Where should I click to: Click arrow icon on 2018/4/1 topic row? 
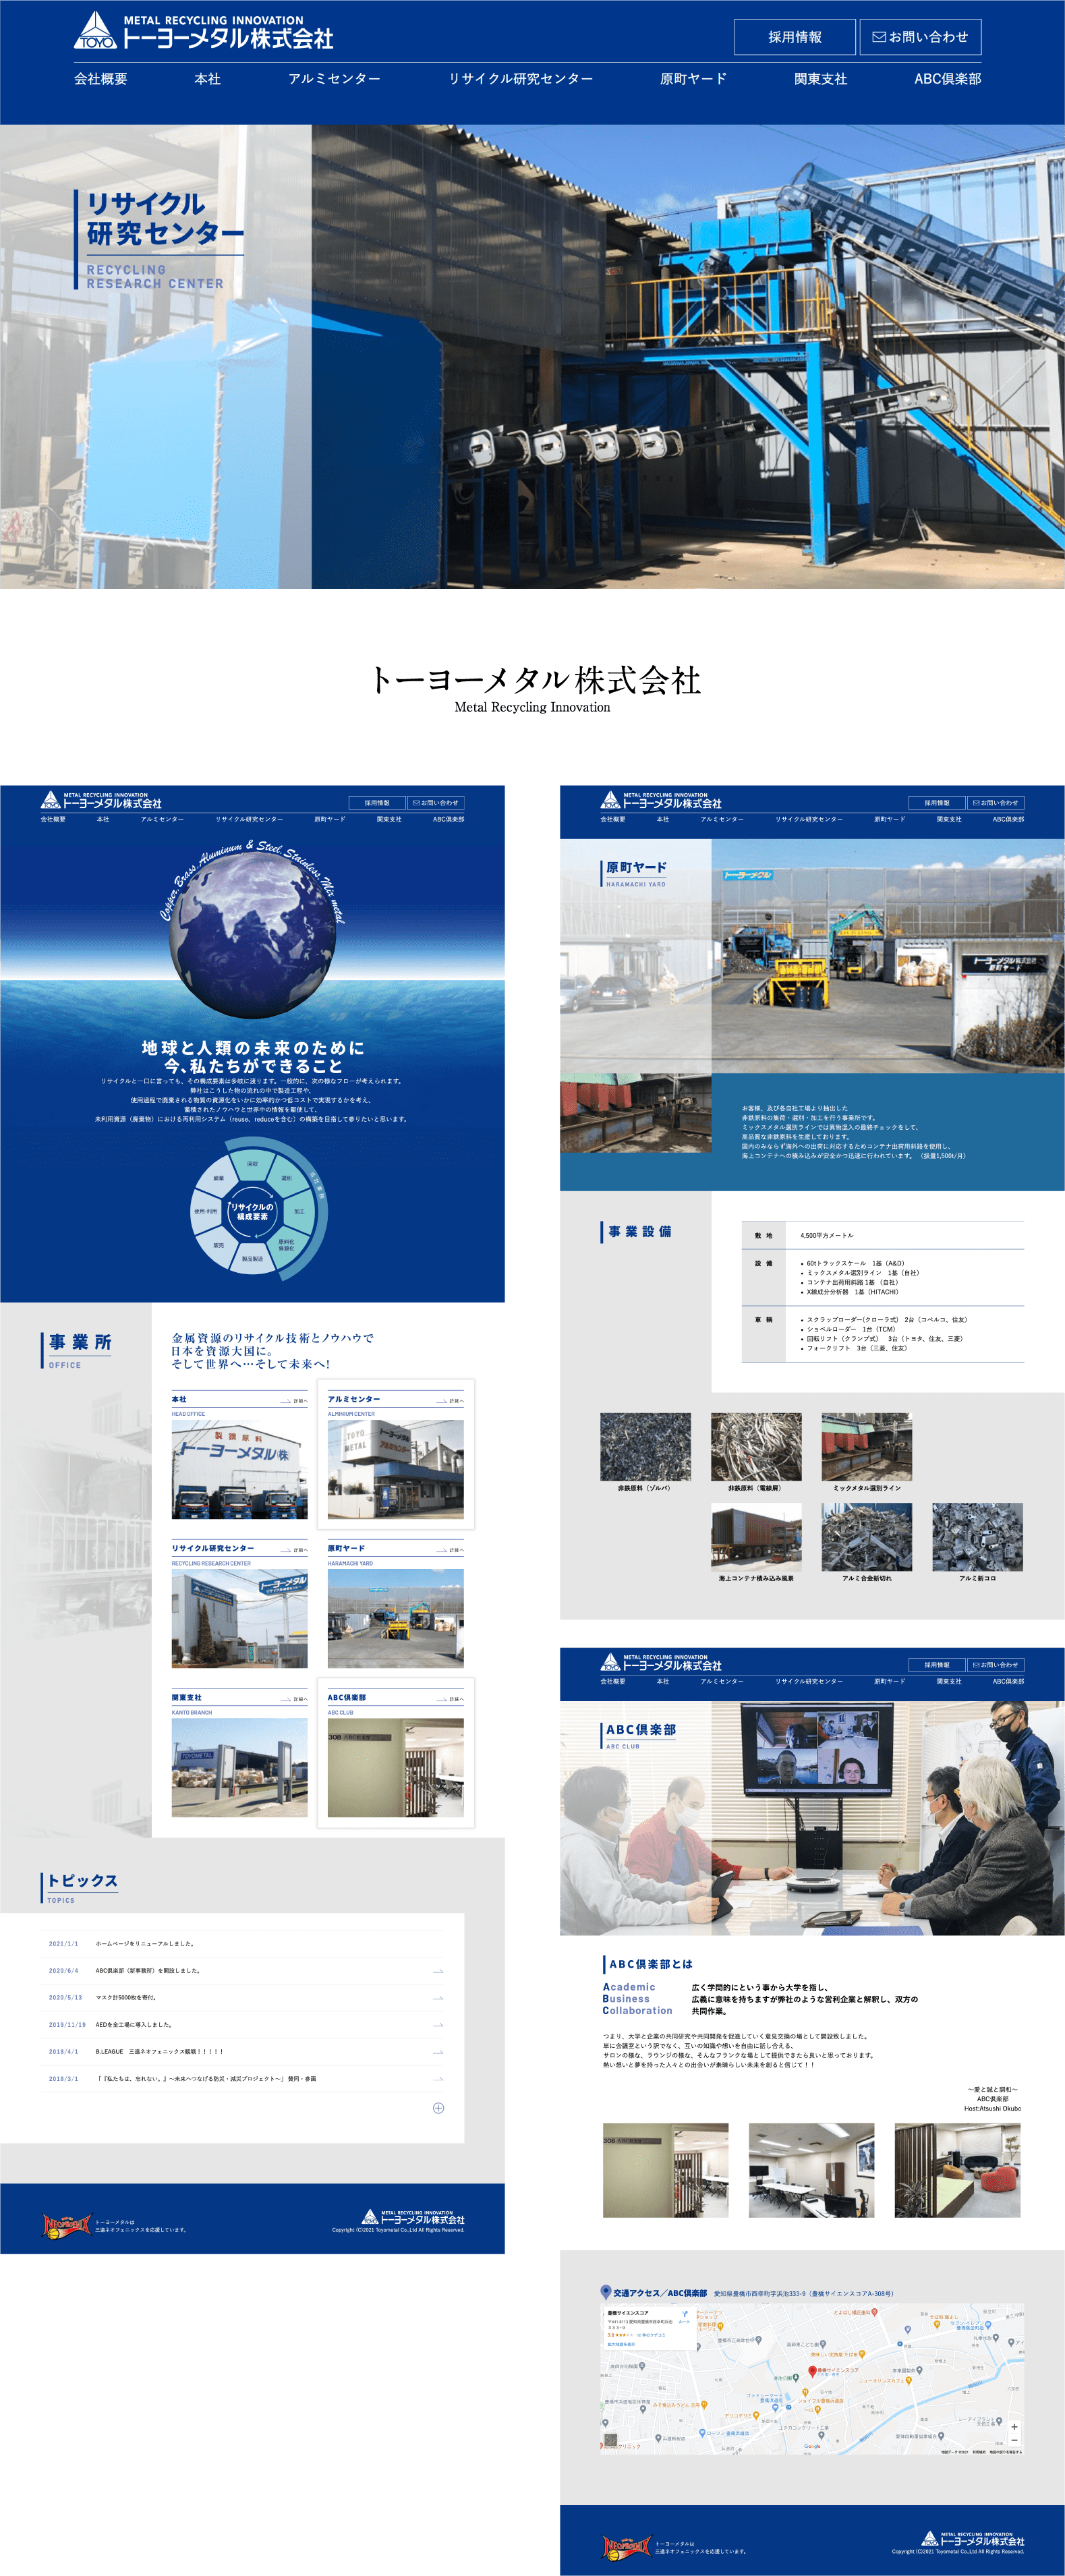coord(438,2052)
